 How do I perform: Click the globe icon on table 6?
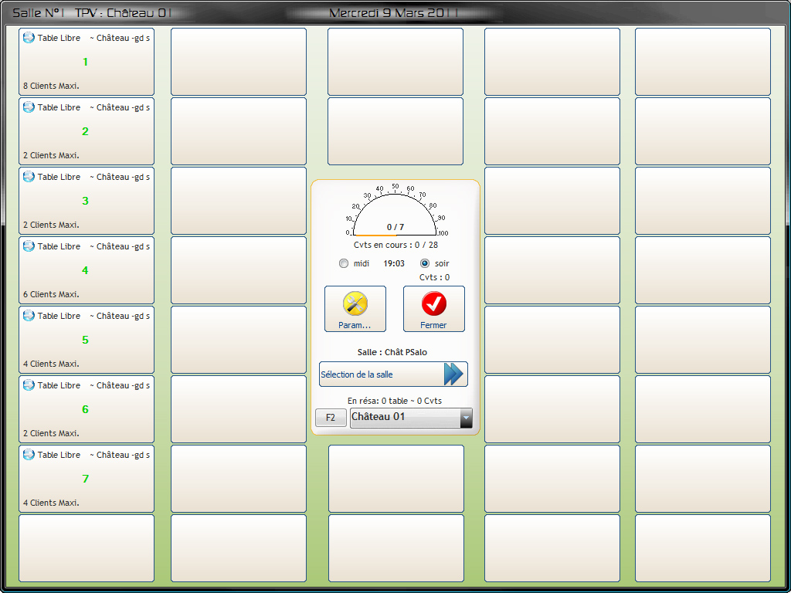coord(29,385)
